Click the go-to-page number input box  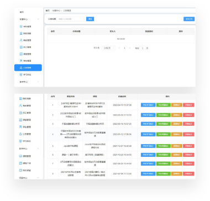point(143,48)
